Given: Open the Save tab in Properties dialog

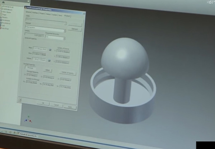Looking at the screenshot, I should click(x=60, y=15).
